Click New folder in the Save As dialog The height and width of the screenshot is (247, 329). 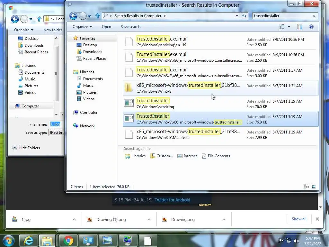pos(53,30)
